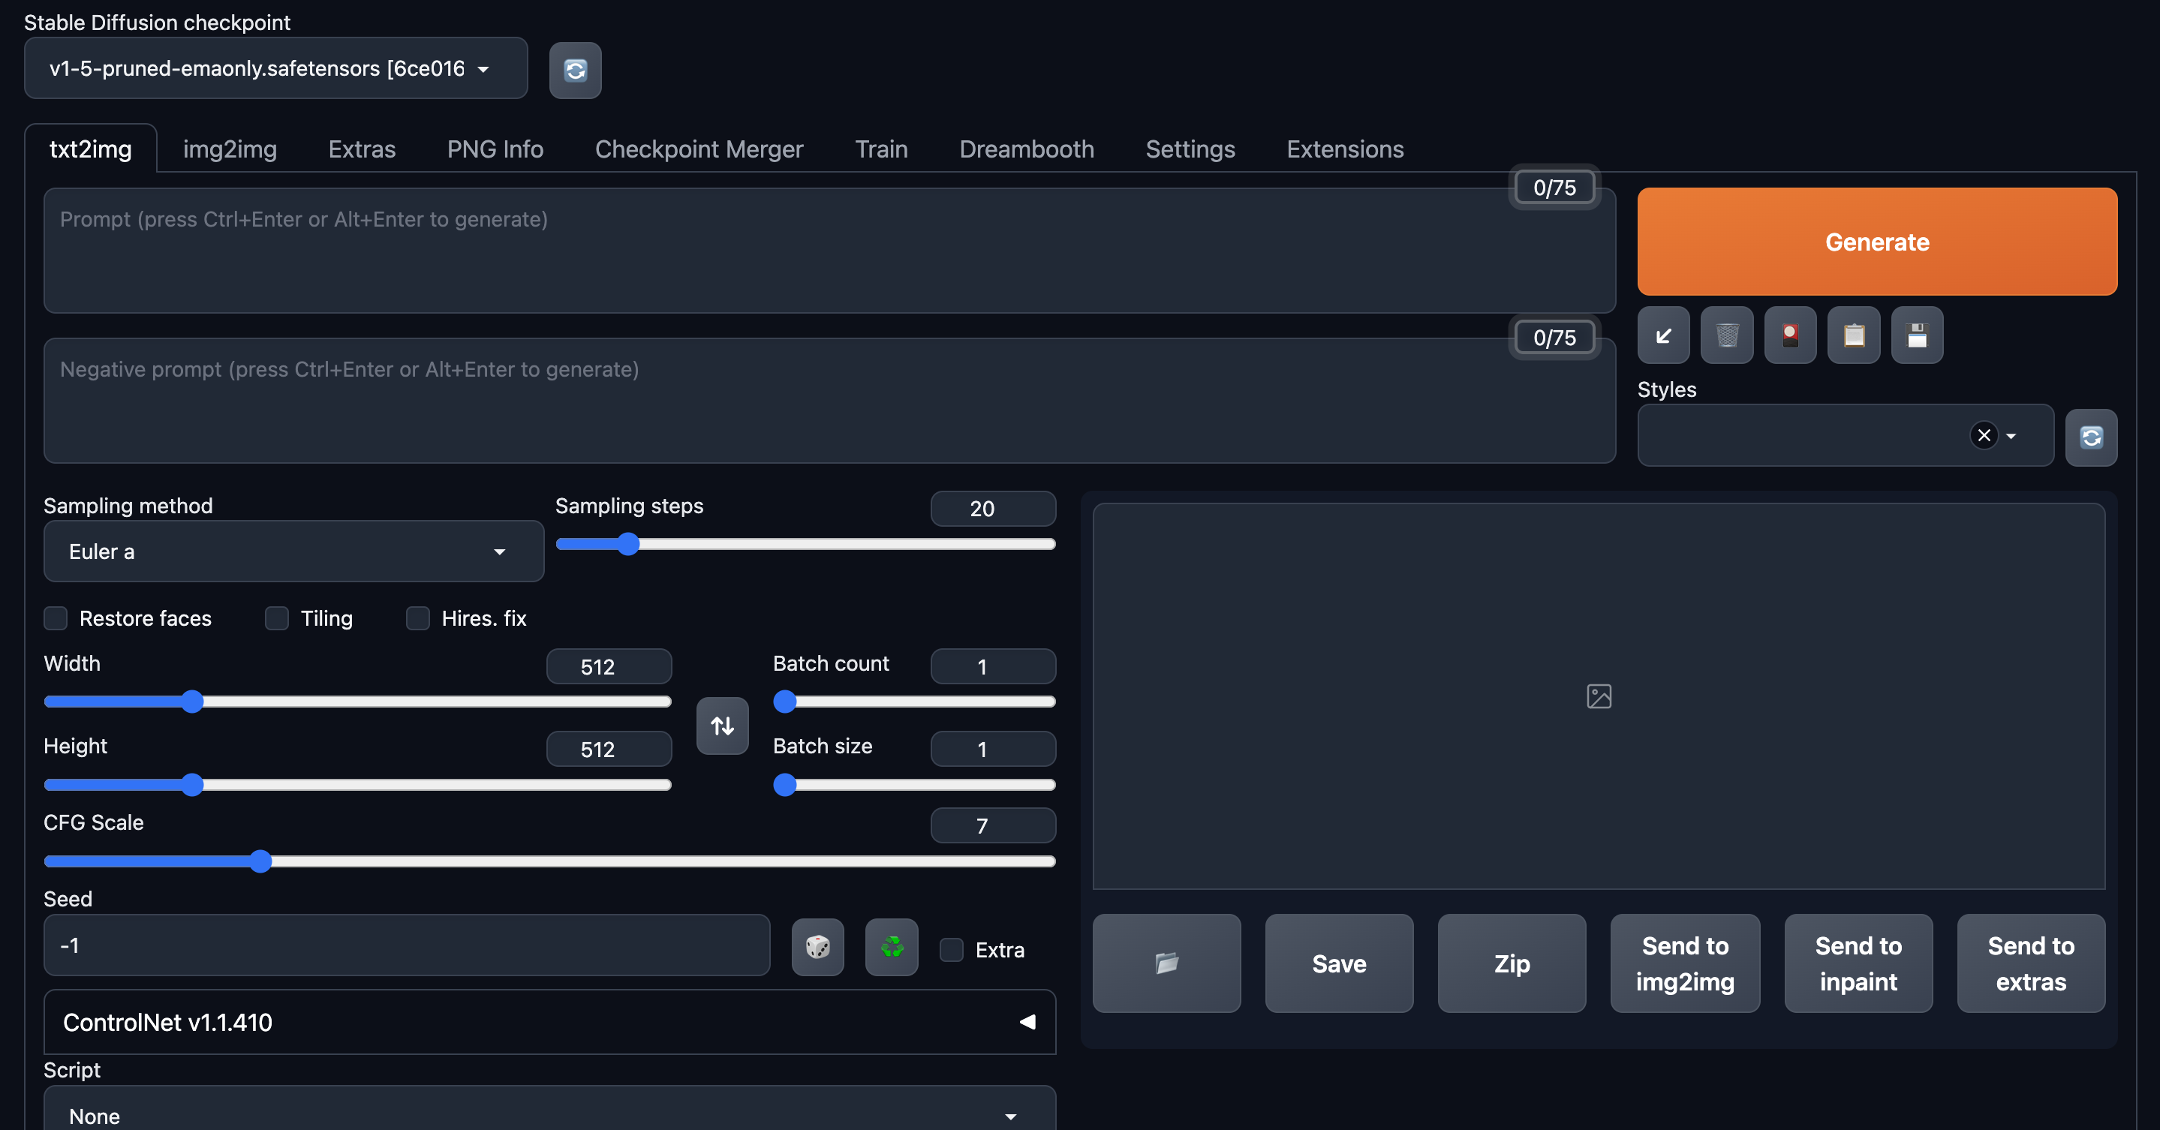
Task: Adjust the Height slider
Action: [358, 785]
